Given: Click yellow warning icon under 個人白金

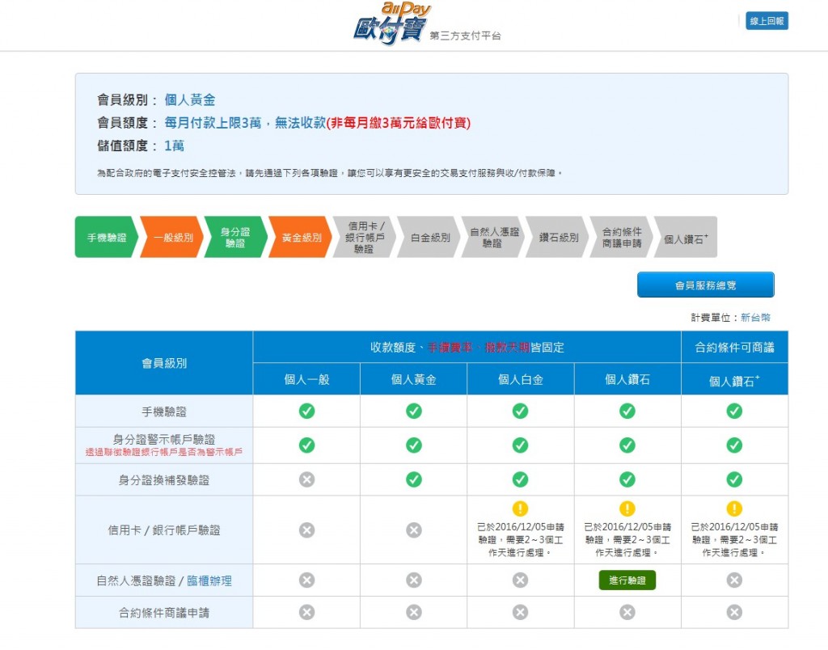Looking at the screenshot, I should coord(520,509).
